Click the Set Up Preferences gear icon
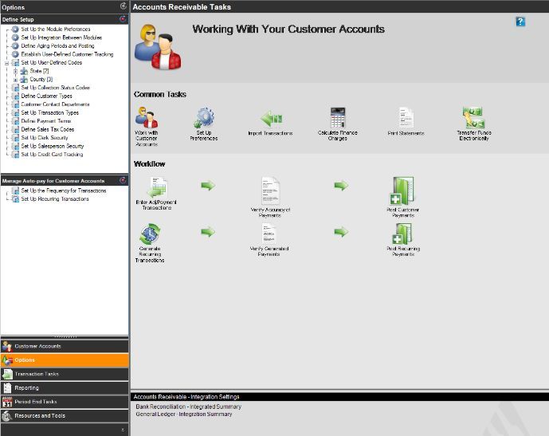 pyautogui.click(x=204, y=119)
